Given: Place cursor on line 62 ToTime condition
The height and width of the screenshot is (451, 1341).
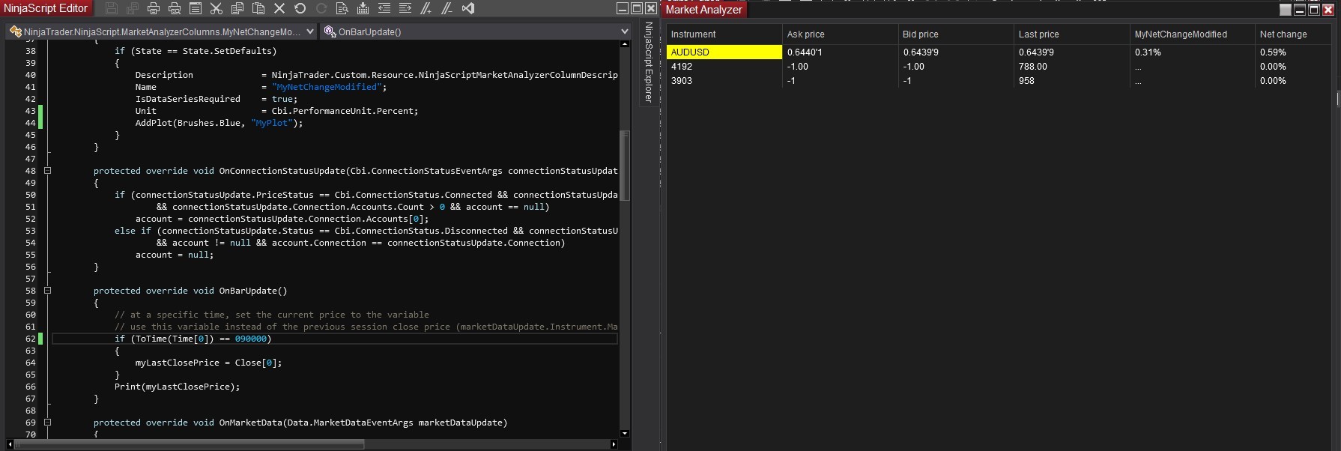Looking at the screenshot, I should 193,339.
